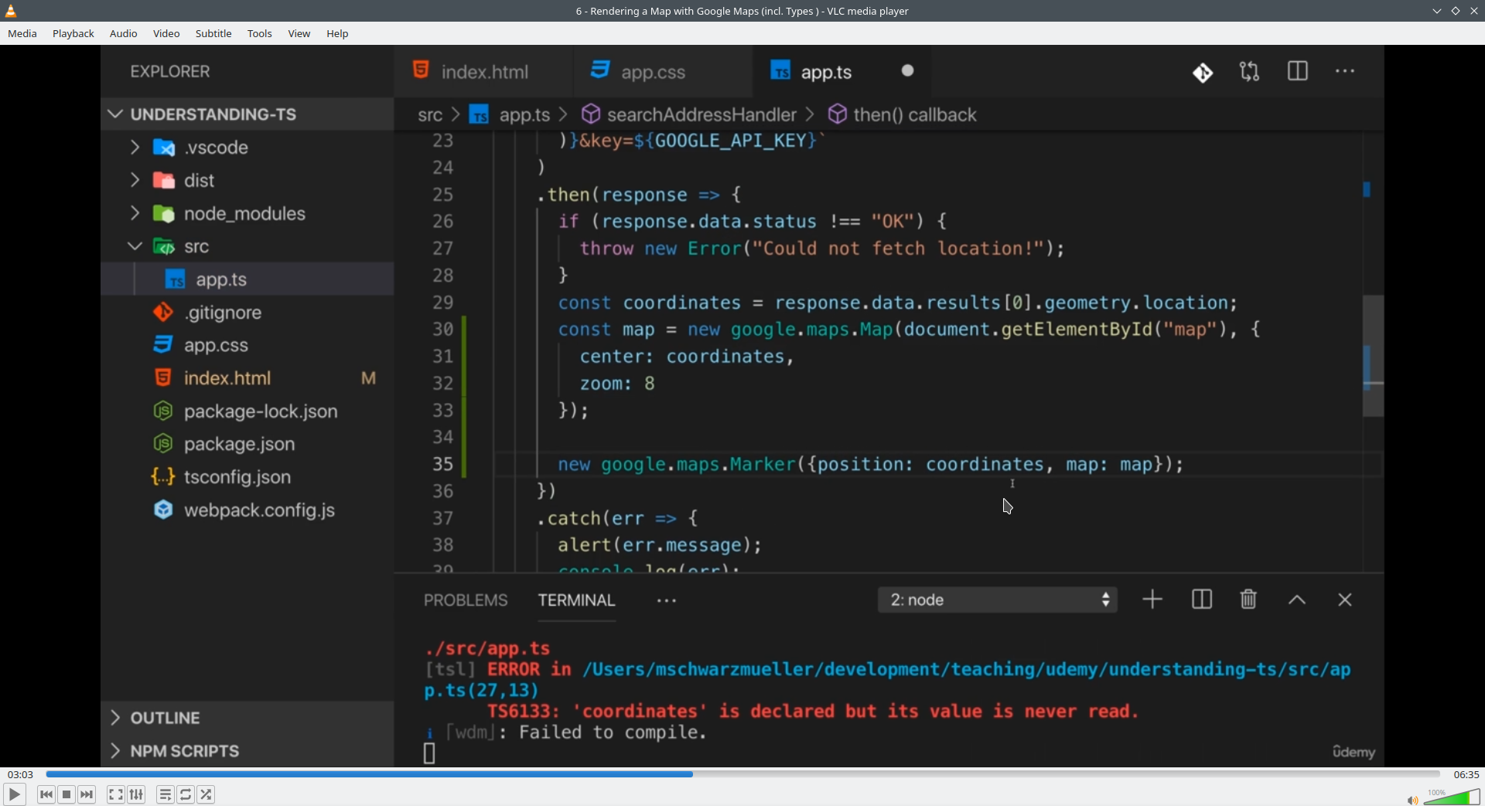Open the Video menu

coord(166,33)
